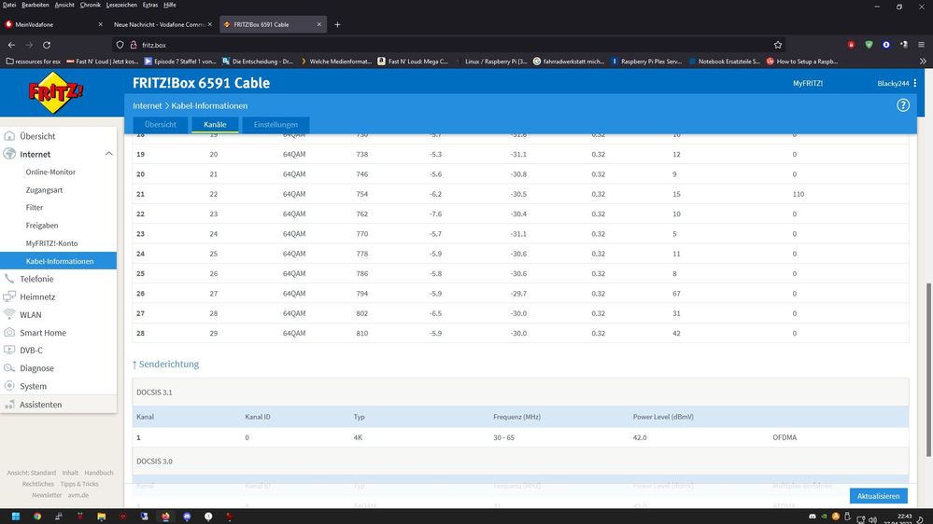The height and width of the screenshot is (524, 933).
Task: Click the Tipps & Tricks footer link
Action: (79, 484)
